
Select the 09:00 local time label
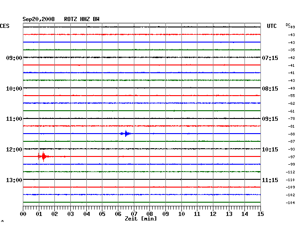(14, 58)
